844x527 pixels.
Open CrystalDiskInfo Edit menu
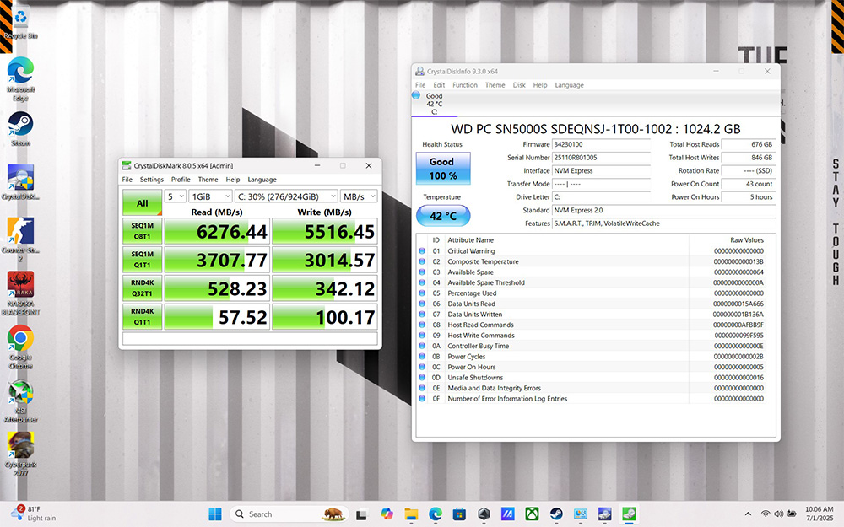click(x=439, y=85)
